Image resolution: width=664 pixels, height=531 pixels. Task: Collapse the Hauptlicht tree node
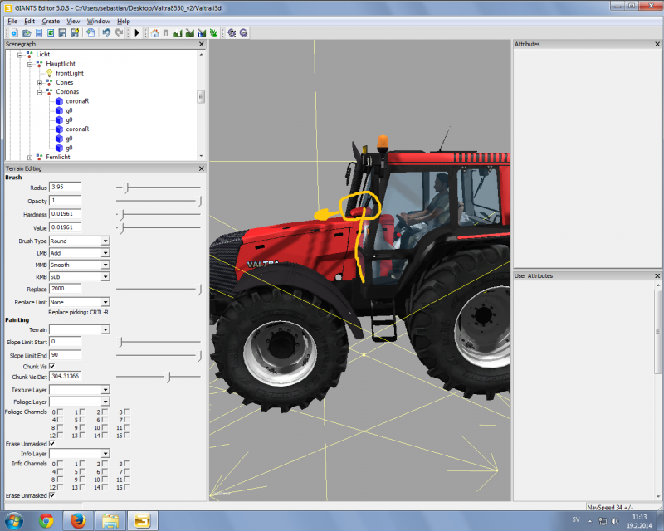click(x=30, y=65)
